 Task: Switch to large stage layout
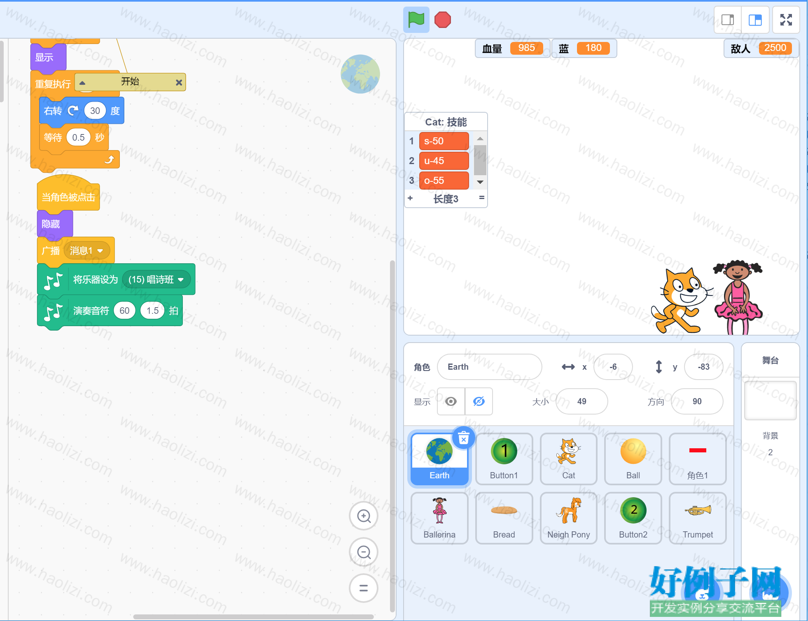coord(755,20)
